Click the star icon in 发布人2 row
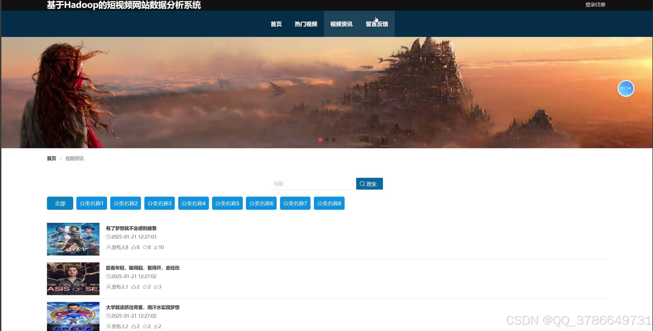 tap(145, 326)
